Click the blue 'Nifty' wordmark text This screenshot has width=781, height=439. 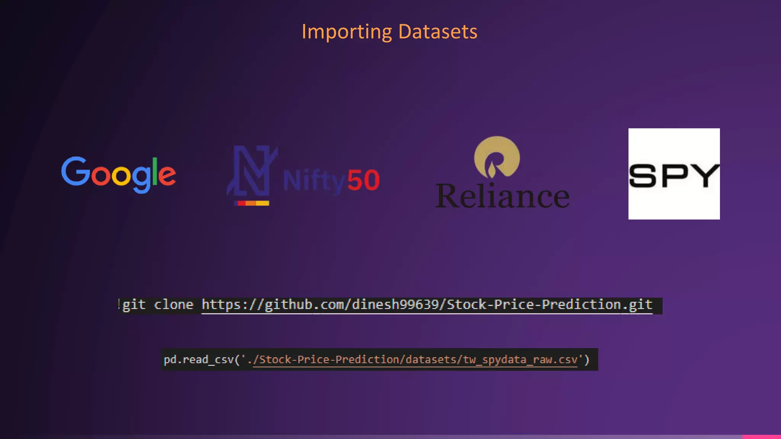point(314,181)
